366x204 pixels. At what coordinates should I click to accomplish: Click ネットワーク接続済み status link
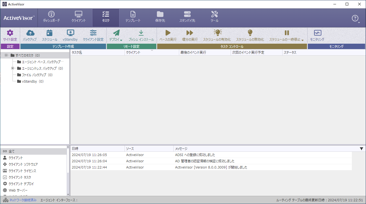pos(23,200)
